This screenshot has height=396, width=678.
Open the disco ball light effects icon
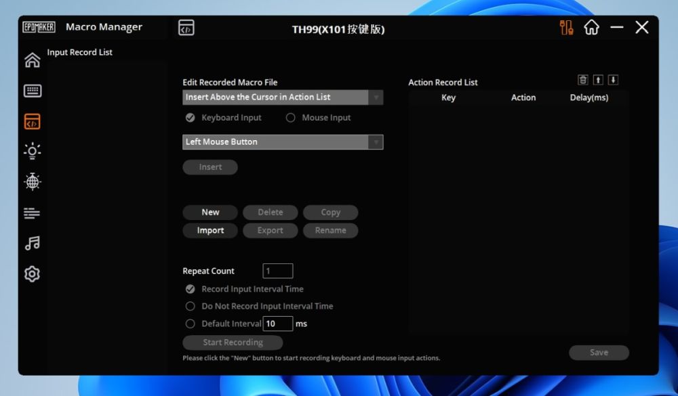(33, 181)
